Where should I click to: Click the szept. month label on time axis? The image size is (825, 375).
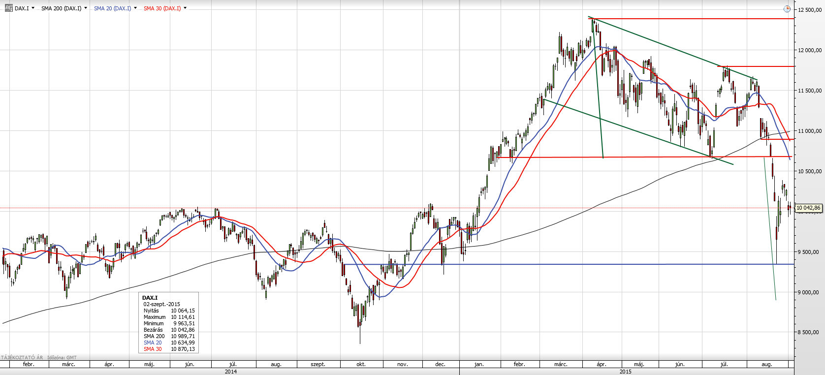(x=318, y=364)
